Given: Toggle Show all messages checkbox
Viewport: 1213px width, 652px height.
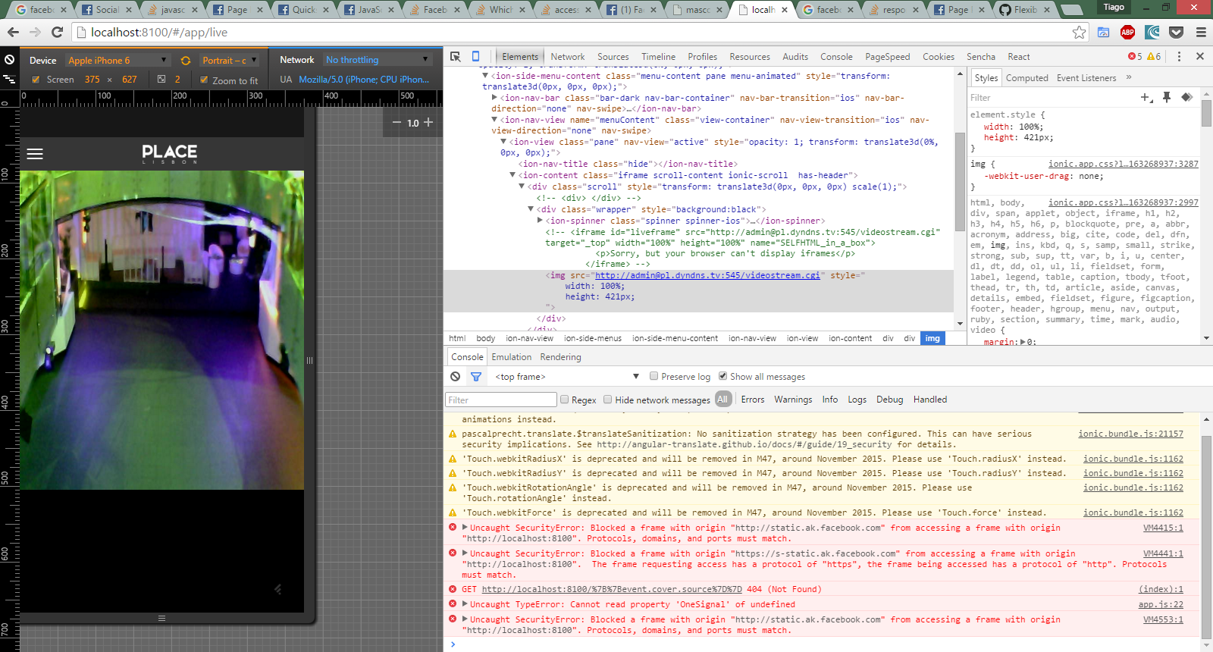Looking at the screenshot, I should [x=723, y=376].
